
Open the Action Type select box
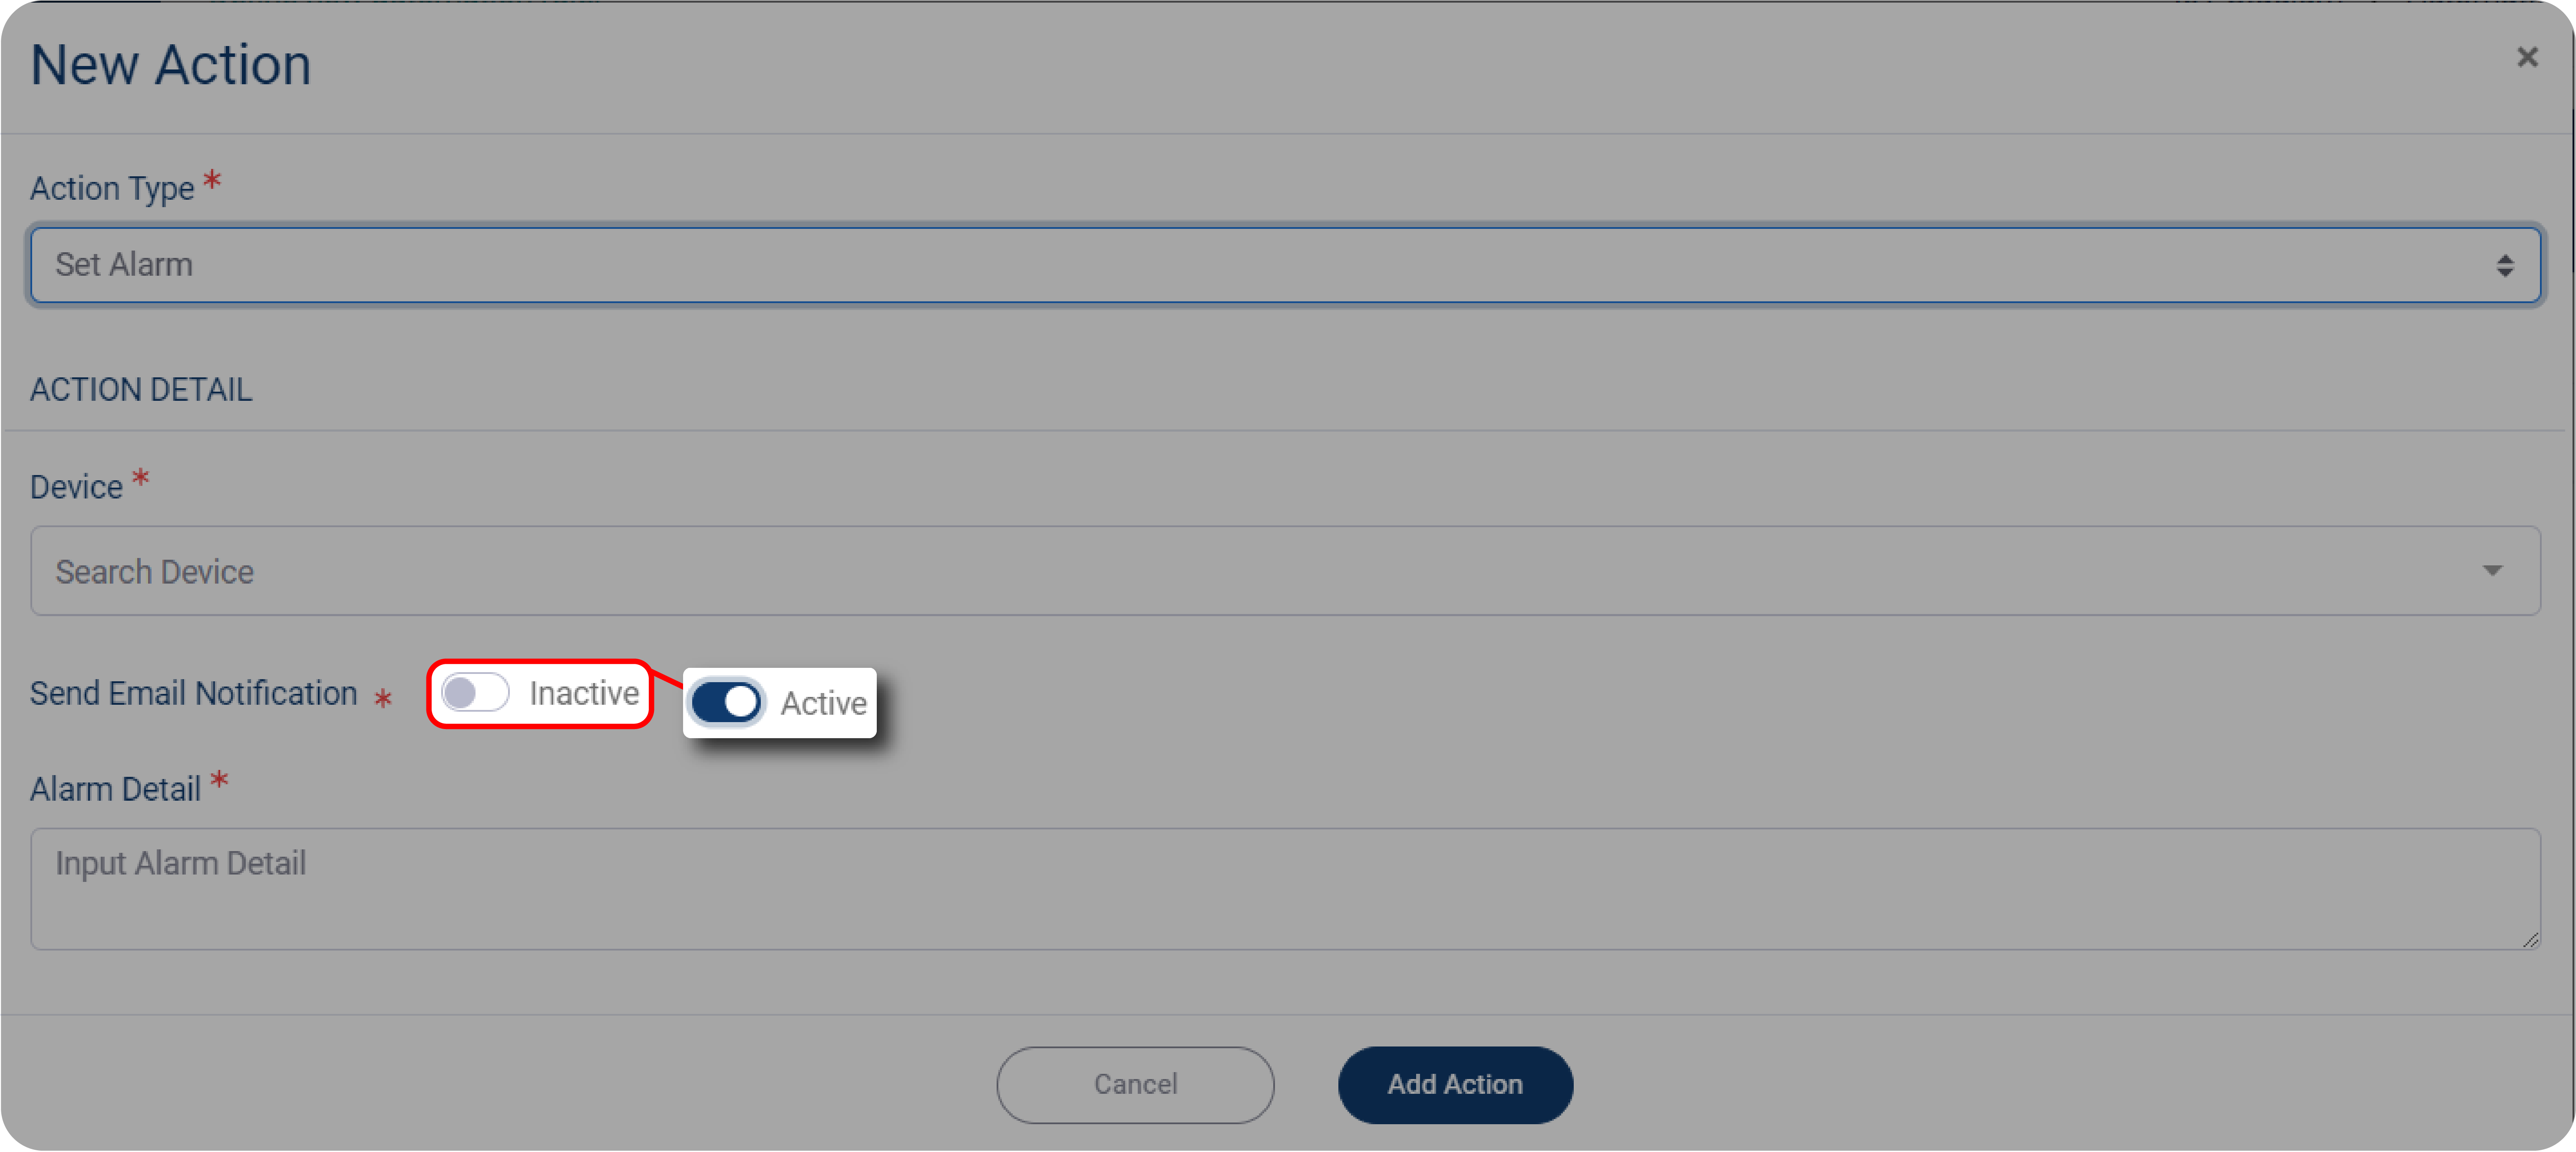[x=1285, y=265]
